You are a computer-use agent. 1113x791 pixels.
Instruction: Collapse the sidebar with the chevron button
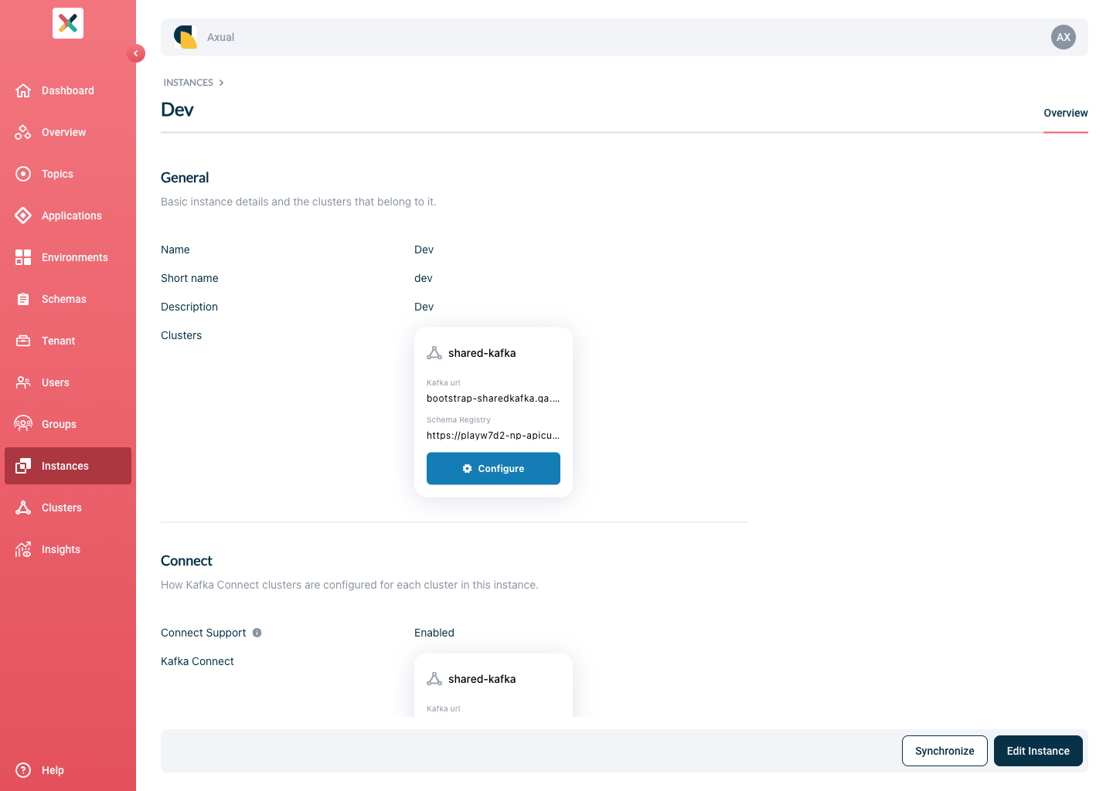click(x=136, y=53)
